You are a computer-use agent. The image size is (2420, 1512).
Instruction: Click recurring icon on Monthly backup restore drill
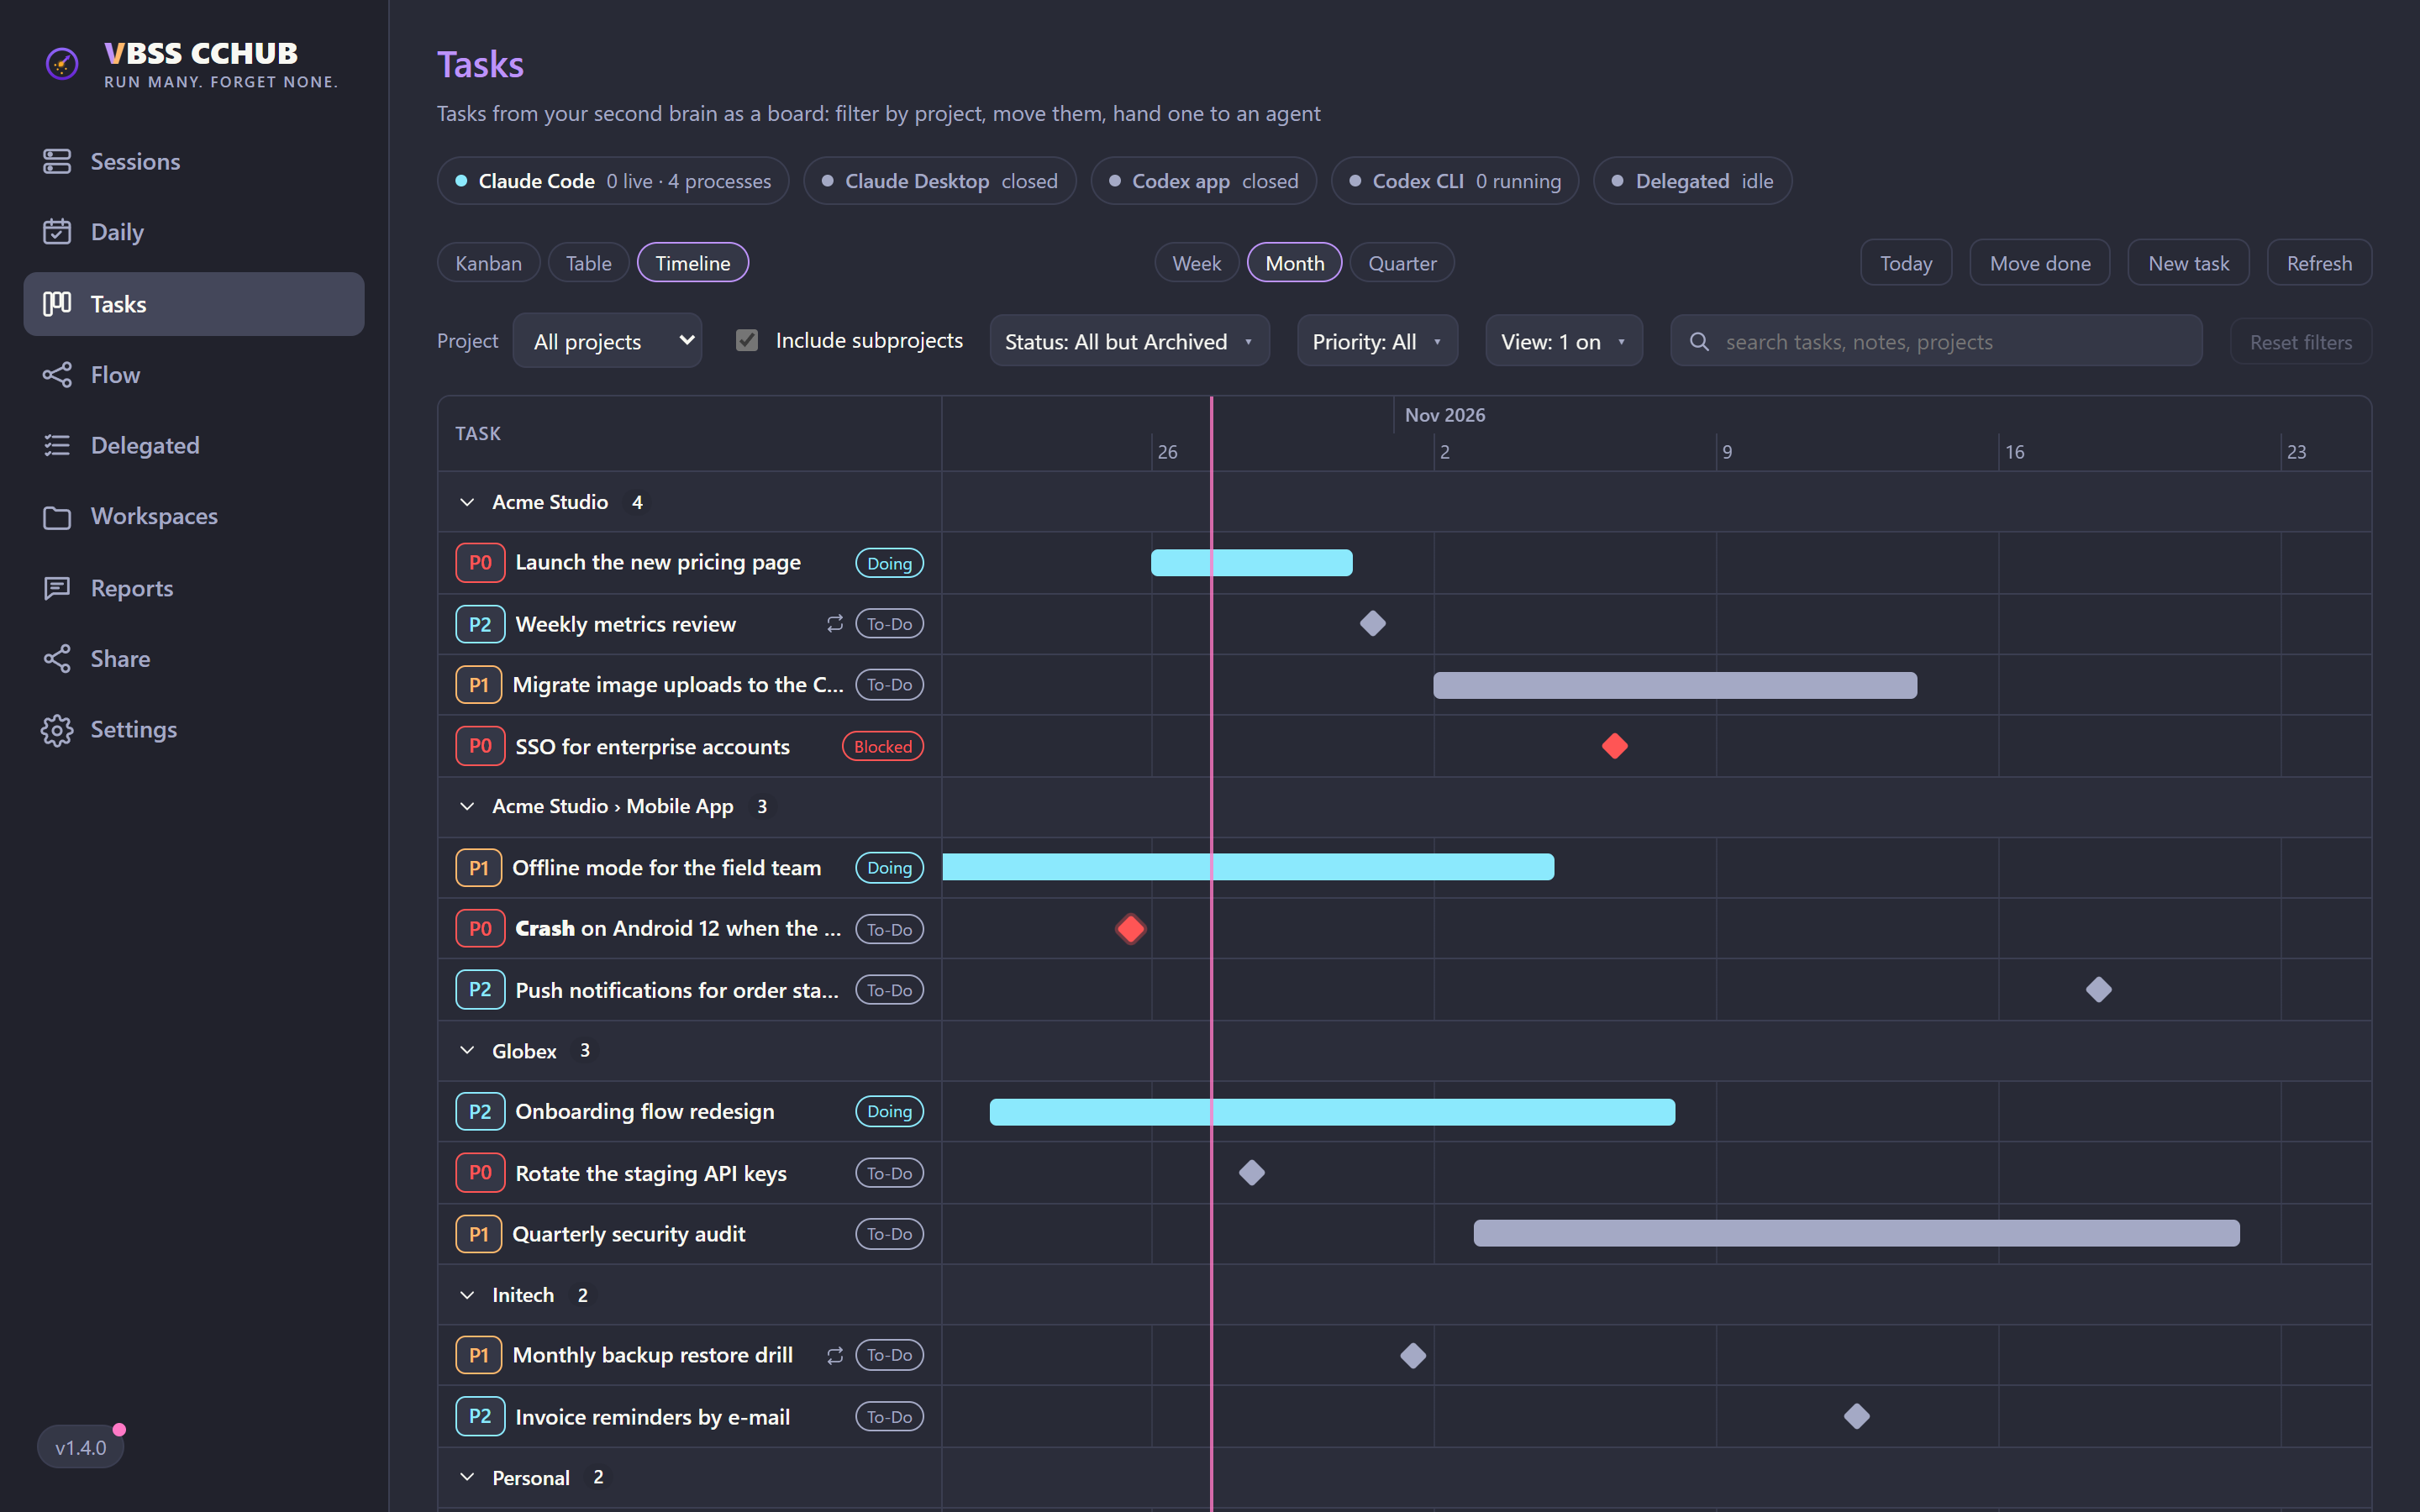(835, 1355)
